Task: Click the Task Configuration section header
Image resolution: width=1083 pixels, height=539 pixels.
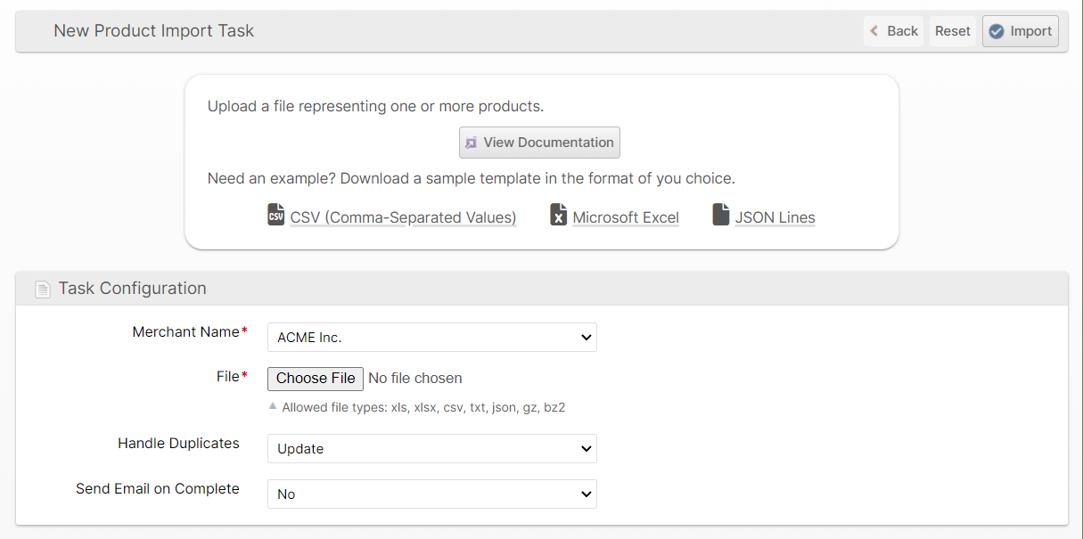Action: [132, 289]
